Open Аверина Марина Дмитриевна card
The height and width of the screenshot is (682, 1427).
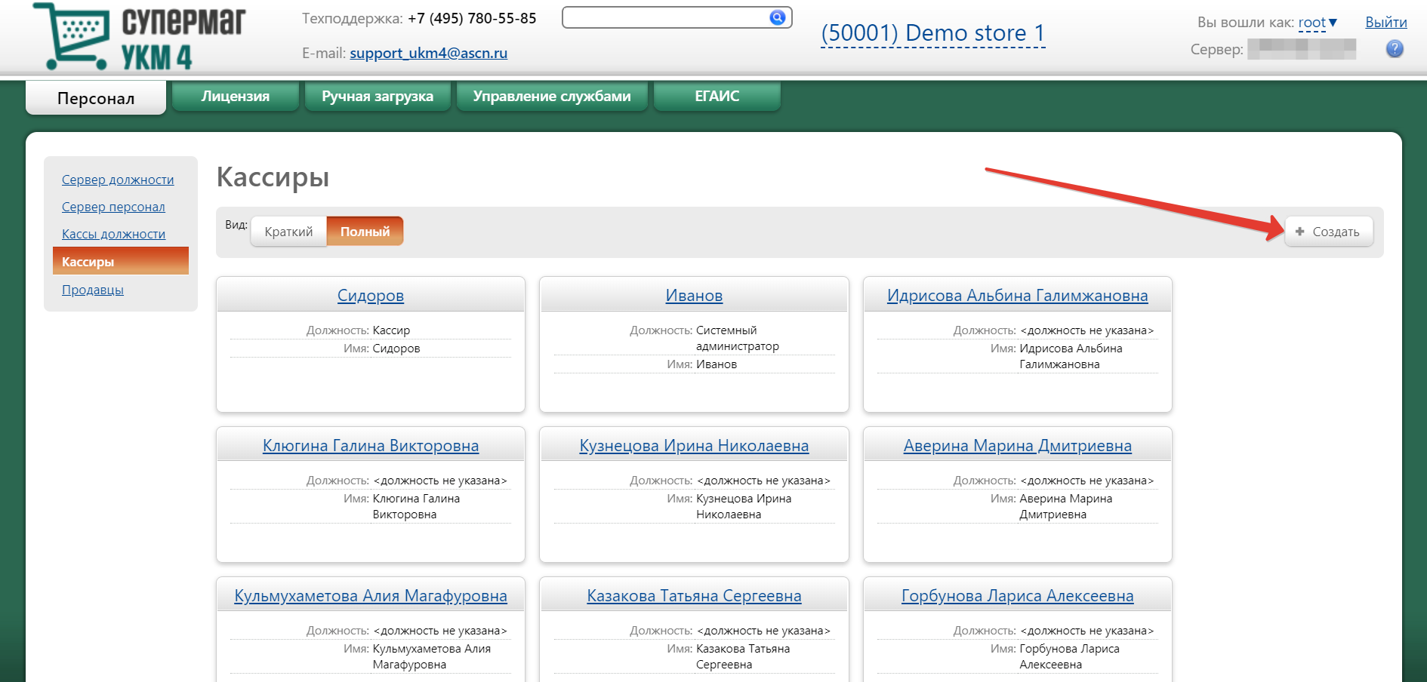point(1018,446)
